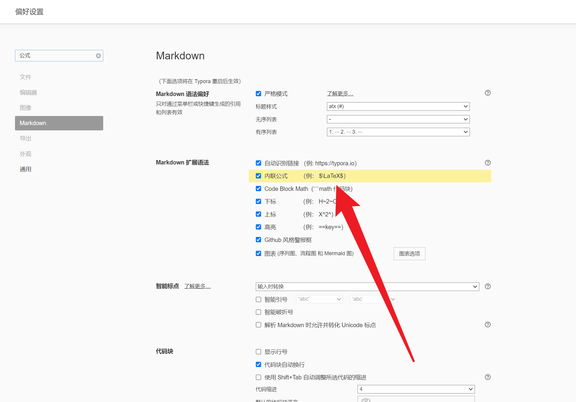This screenshot has height=402, width=576.
Task: Toggle 下标 checkbox
Action: click(x=258, y=201)
